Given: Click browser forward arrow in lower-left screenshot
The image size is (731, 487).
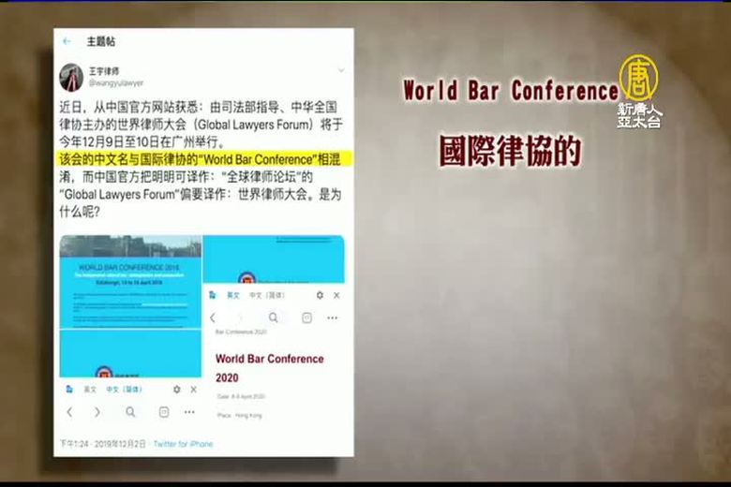Looking at the screenshot, I should [97, 412].
